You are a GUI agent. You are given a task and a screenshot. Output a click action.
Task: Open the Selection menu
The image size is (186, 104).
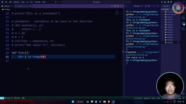pos(17,2)
